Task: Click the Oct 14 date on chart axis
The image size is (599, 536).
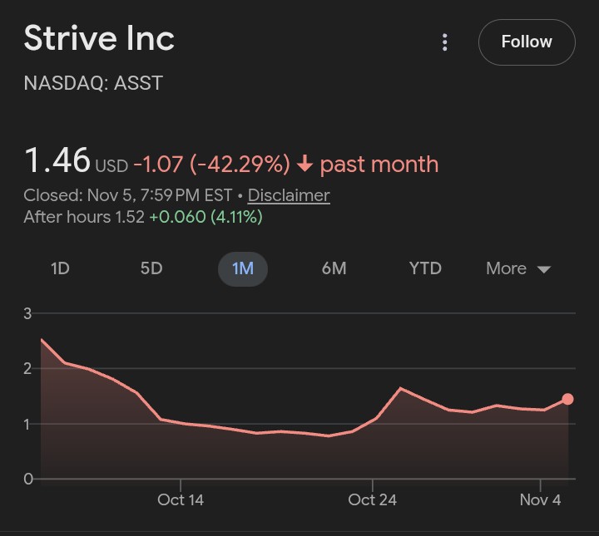Action: (181, 499)
